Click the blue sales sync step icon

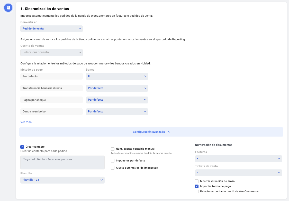coord(8,8)
